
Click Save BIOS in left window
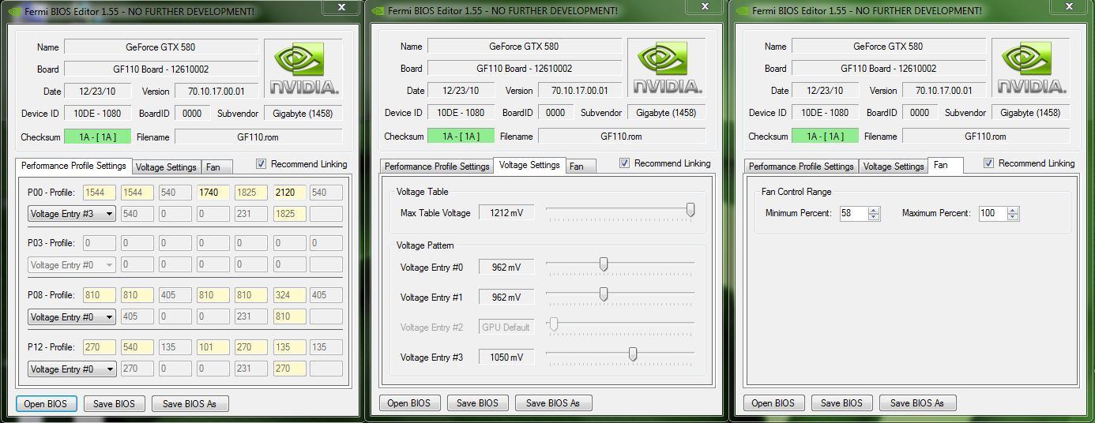coord(115,404)
